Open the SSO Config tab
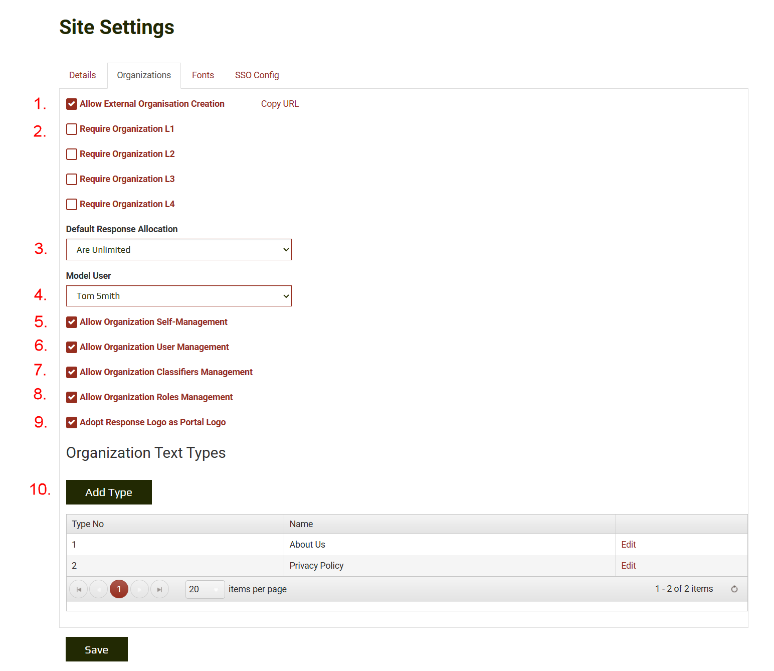 click(257, 75)
